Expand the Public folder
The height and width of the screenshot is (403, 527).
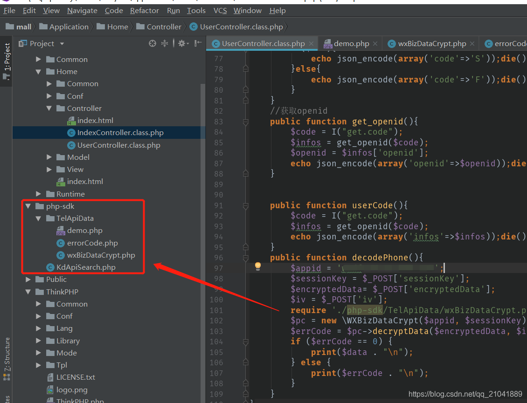pos(28,279)
